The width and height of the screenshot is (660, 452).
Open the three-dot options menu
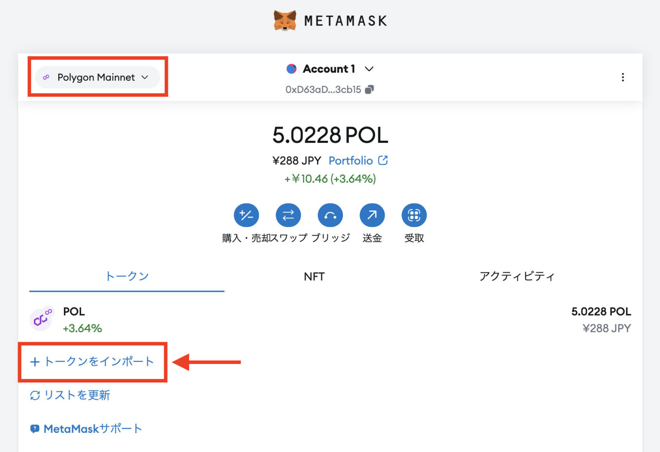623,77
